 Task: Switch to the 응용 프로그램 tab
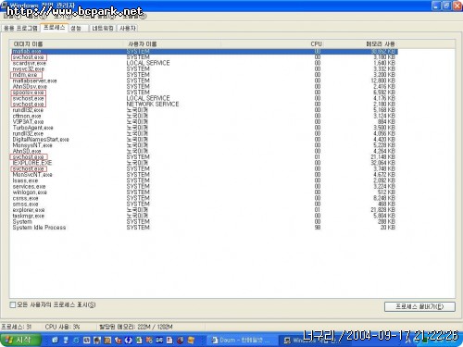coord(20,28)
